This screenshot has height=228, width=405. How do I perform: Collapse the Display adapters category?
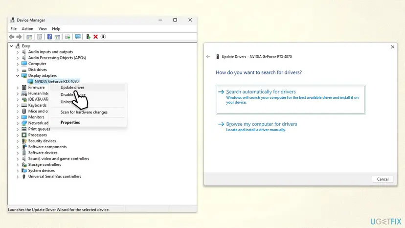tap(18, 76)
